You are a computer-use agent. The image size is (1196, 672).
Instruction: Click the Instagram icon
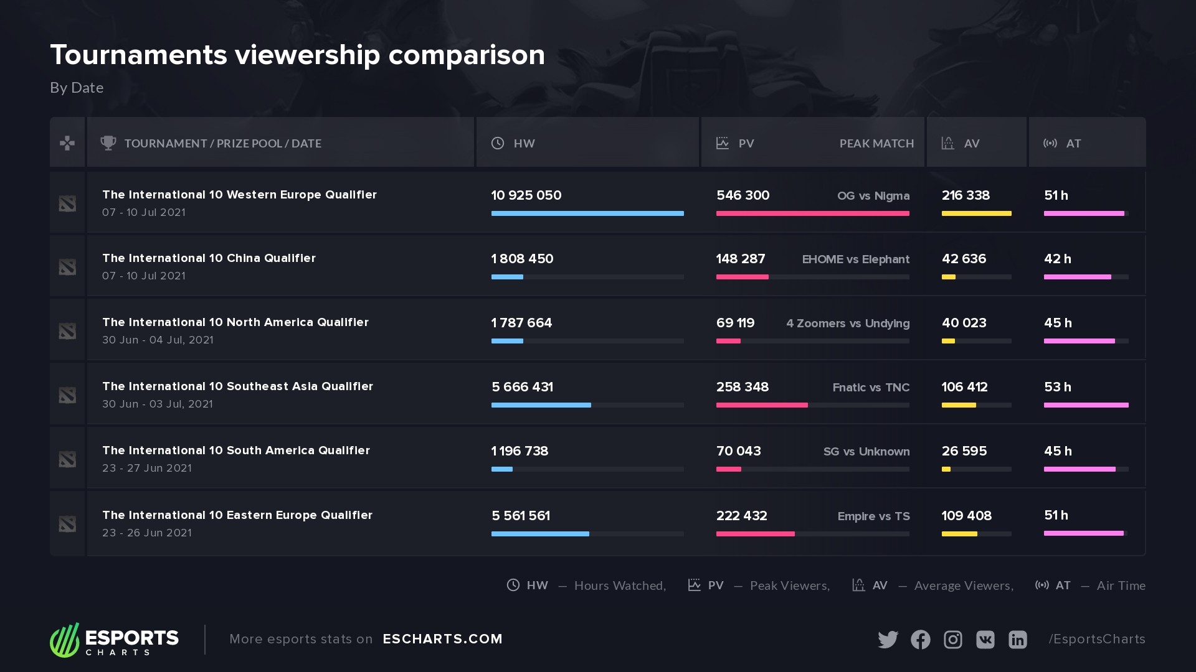click(952, 640)
